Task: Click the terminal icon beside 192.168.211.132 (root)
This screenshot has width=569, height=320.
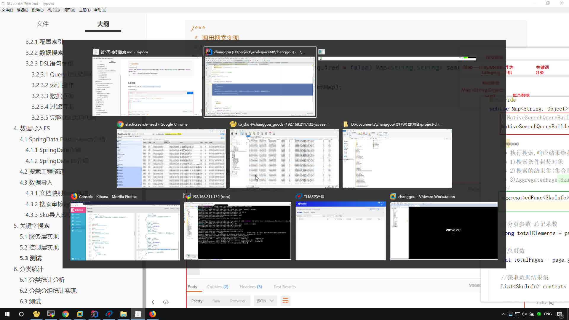Action: tap(187, 196)
